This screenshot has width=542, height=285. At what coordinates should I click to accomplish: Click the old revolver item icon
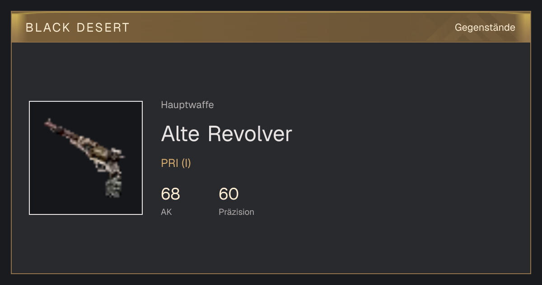click(85, 158)
